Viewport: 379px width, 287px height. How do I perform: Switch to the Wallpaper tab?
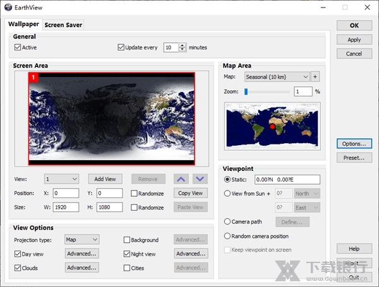click(x=23, y=24)
